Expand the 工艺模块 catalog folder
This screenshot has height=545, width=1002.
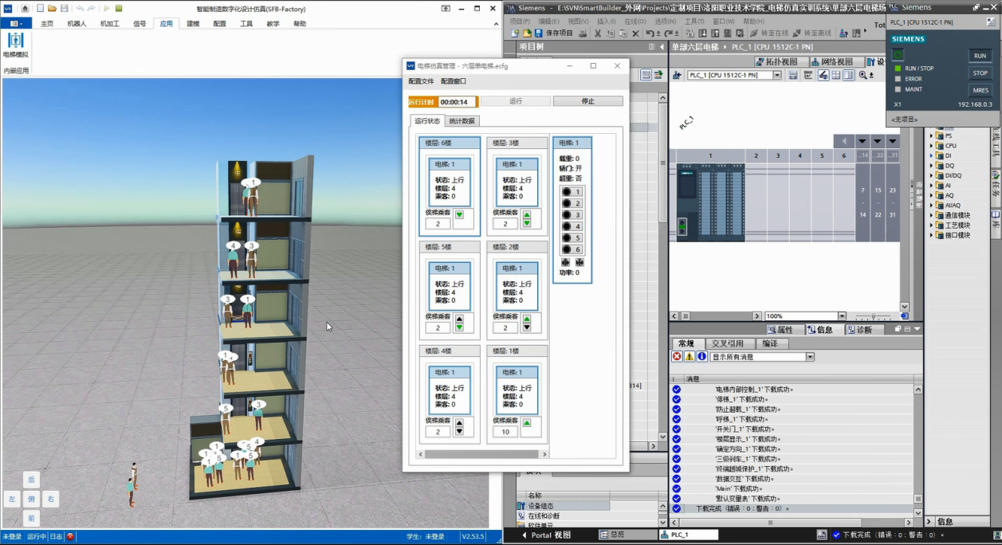932,225
